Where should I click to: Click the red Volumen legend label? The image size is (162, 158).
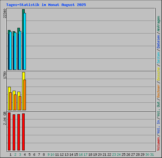[x=158, y=144]
